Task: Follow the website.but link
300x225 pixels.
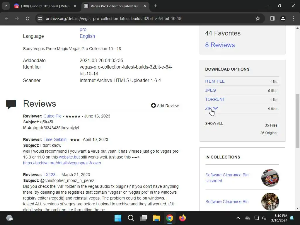Action: click(69, 157)
